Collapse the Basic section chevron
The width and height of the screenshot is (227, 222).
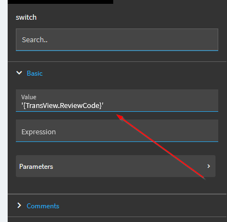pyautogui.click(x=19, y=73)
